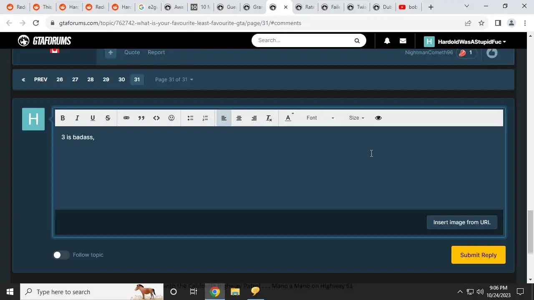Screen dimensions: 534x300
Task: Open the Size dropdown
Action: 357,118
